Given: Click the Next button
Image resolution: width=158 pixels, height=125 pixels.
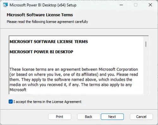Looking at the screenshot, I should 112,117.
